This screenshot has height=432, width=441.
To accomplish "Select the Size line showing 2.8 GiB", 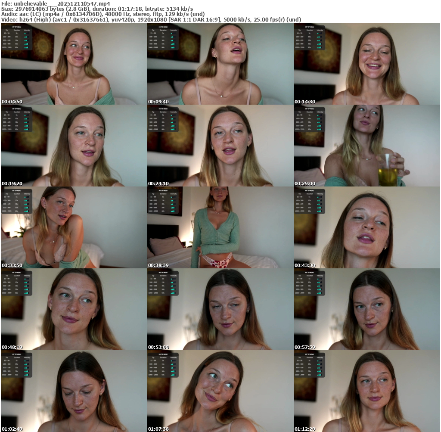I will click(97, 9).
